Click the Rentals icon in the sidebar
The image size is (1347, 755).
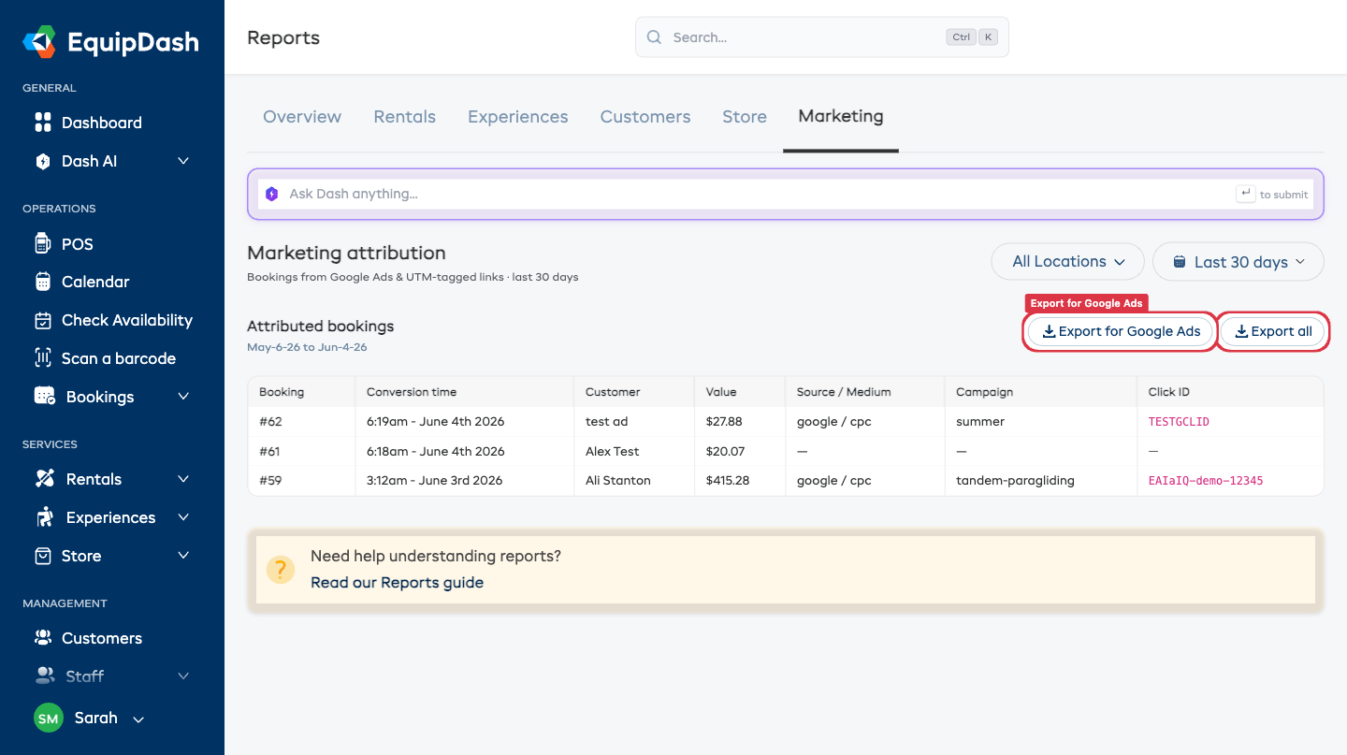click(x=44, y=479)
